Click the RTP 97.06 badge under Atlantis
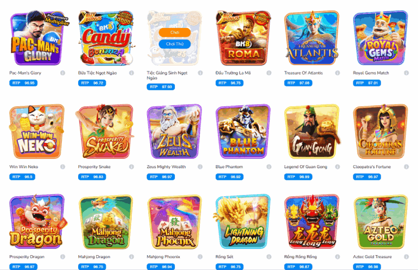418x270 pixels. [298, 83]
